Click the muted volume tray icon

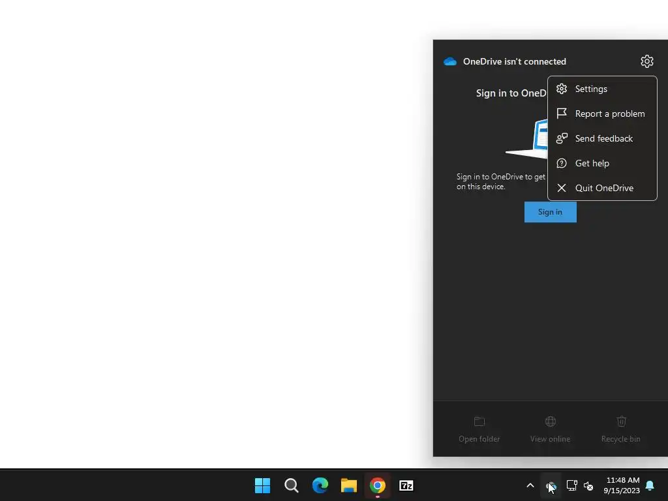tap(588, 485)
